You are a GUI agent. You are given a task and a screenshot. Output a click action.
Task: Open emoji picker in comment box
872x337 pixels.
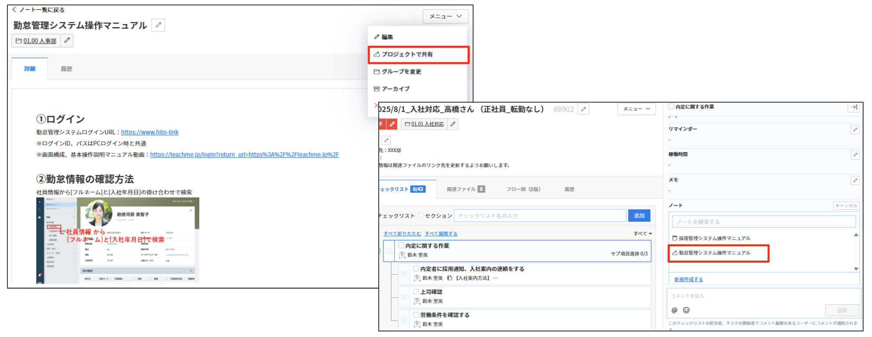(686, 310)
